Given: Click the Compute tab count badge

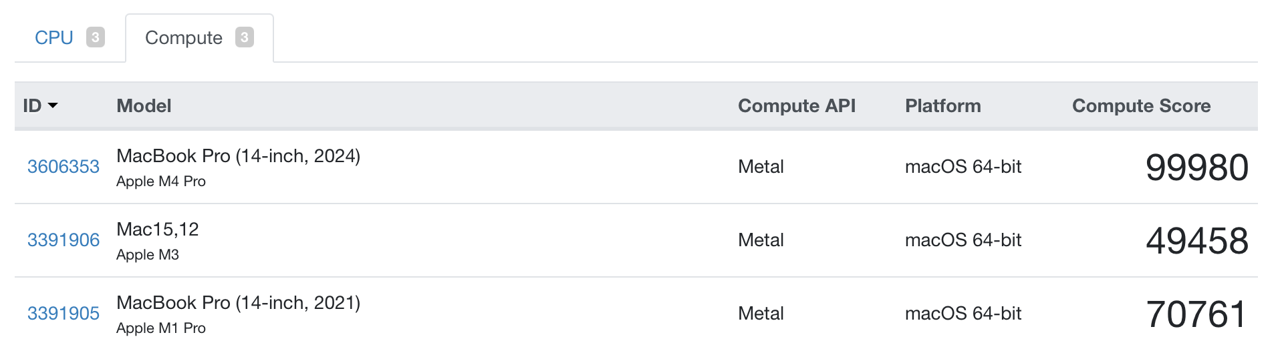Looking at the screenshot, I should [245, 37].
